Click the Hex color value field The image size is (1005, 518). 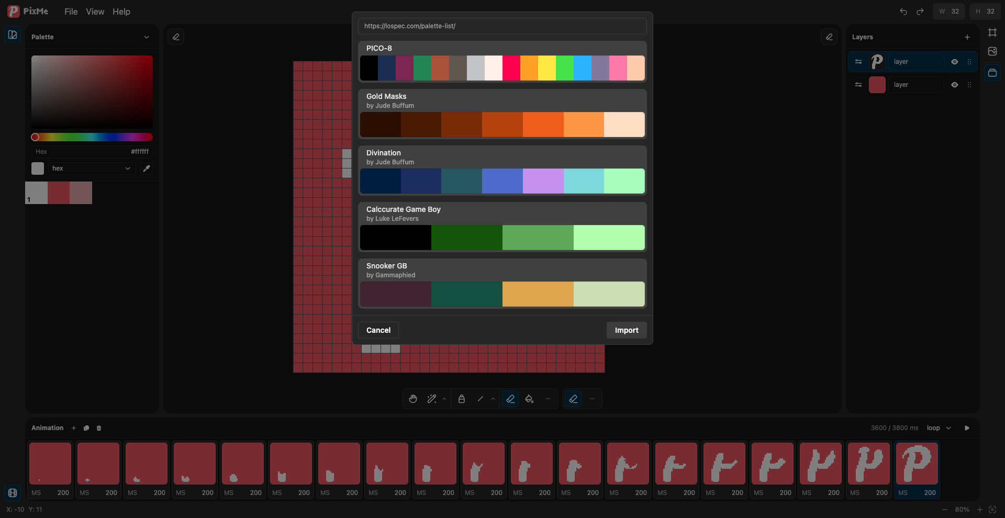(x=92, y=152)
